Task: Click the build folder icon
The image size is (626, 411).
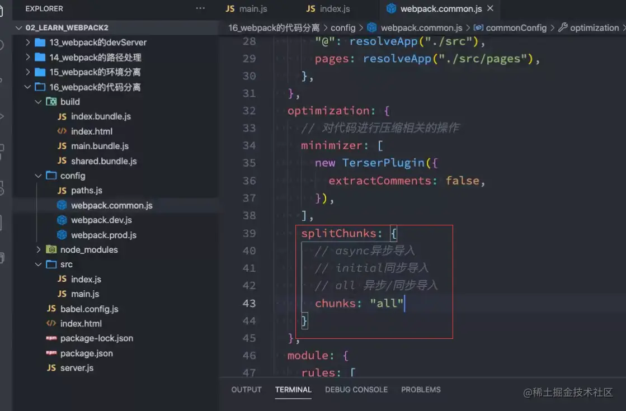Action: [51, 102]
